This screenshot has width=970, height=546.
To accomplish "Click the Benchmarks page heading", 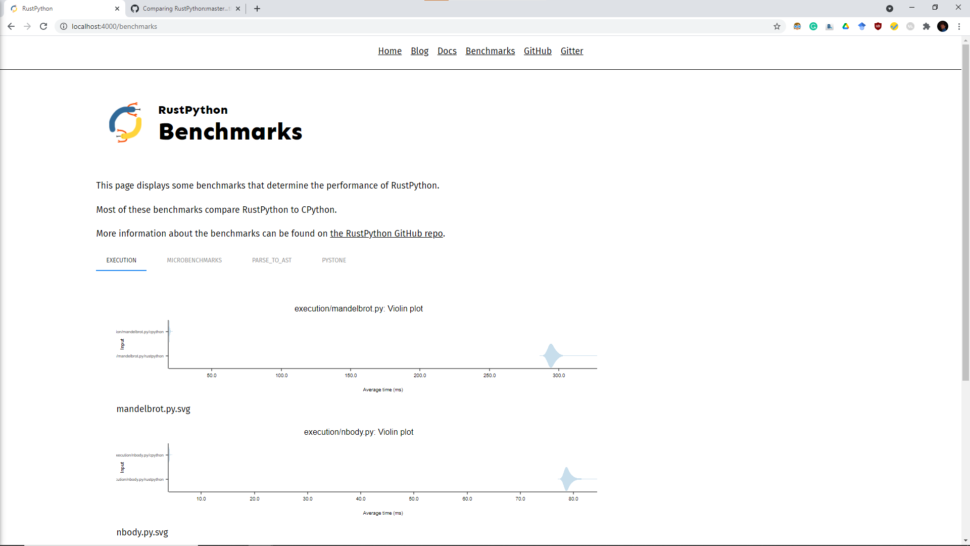I will pos(230,131).
